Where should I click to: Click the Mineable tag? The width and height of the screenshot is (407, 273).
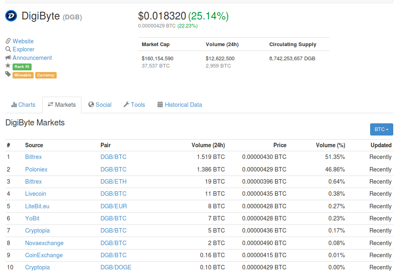23,75
